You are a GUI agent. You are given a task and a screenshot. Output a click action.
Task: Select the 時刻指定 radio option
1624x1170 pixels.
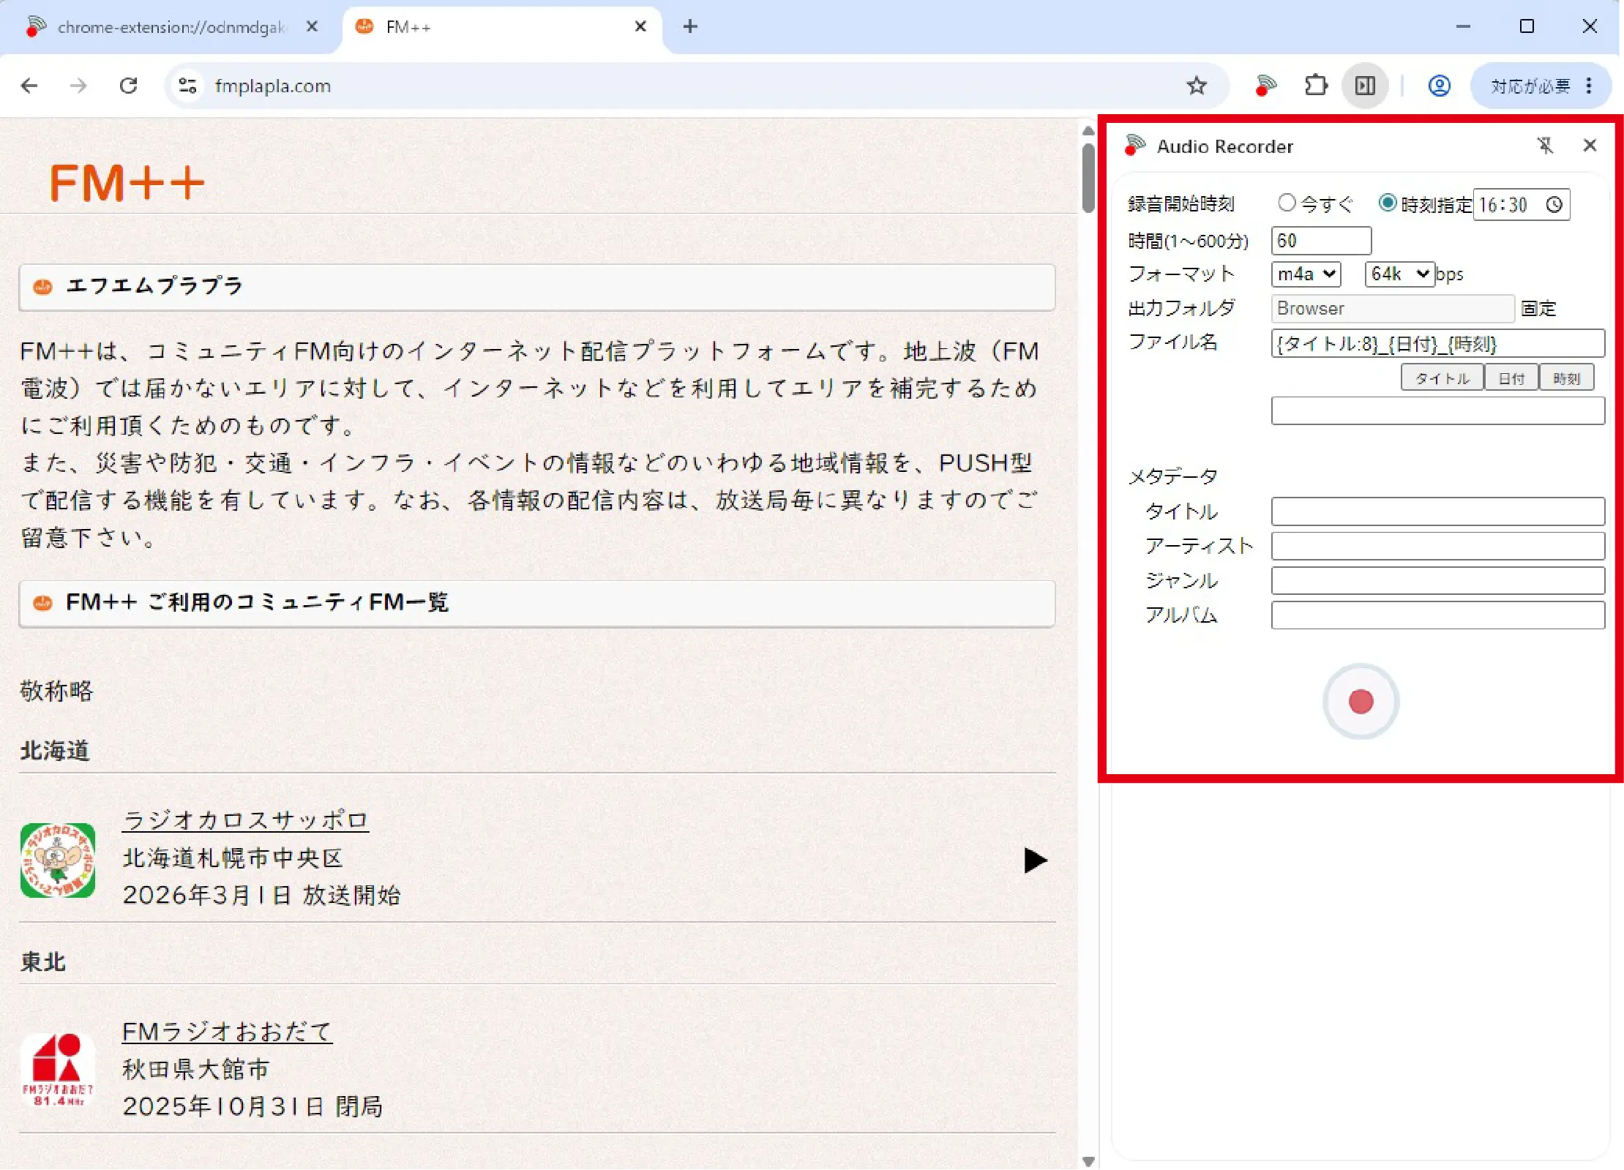(x=1387, y=203)
